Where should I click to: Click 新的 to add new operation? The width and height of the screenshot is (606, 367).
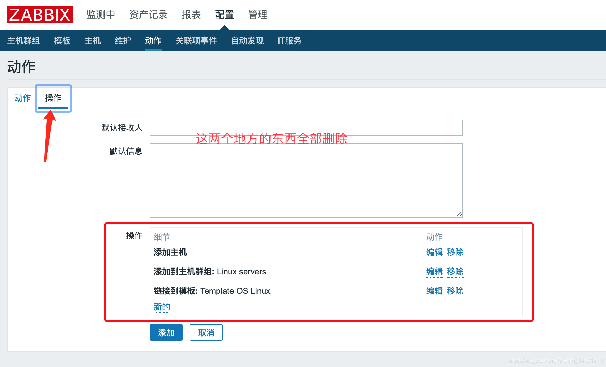pos(162,307)
